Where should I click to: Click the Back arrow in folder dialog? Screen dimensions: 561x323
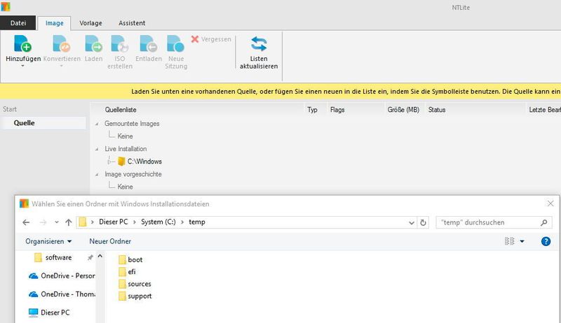click(x=26, y=222)
